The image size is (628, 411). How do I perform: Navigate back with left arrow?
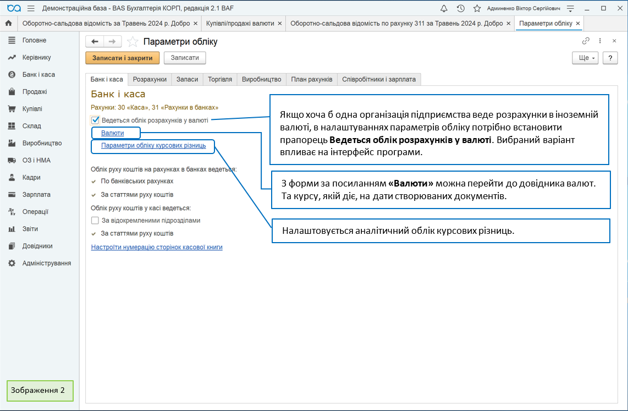95,41
